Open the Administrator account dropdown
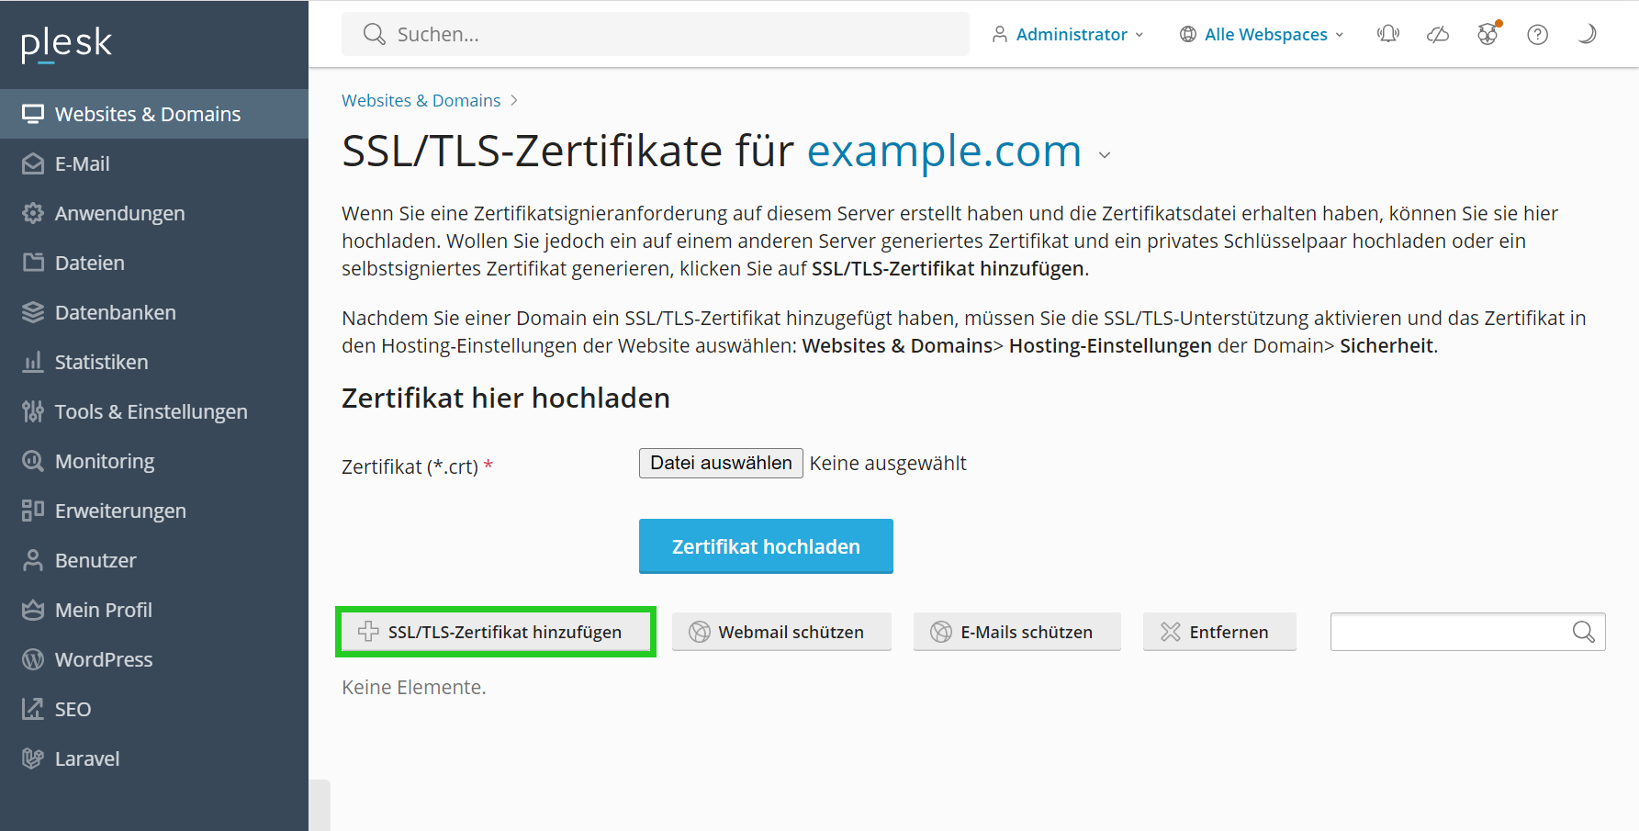Viewport: 1639px width, 831px height. pos(1068,34)
